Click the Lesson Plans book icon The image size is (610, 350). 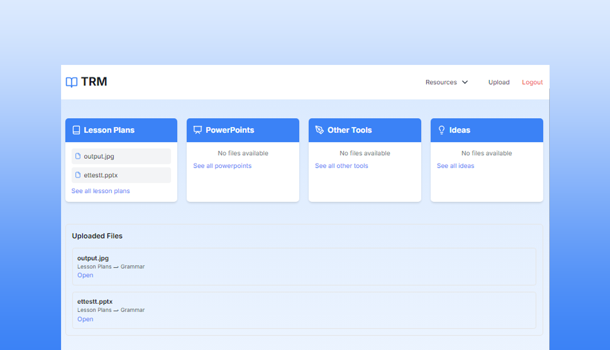pos(76,130)
